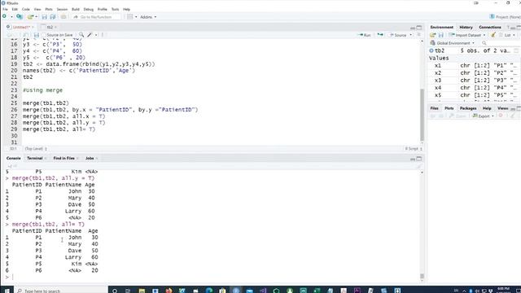Switch to the Packages tab
This screenshot has height=293, width=521.
pos(468,108)
